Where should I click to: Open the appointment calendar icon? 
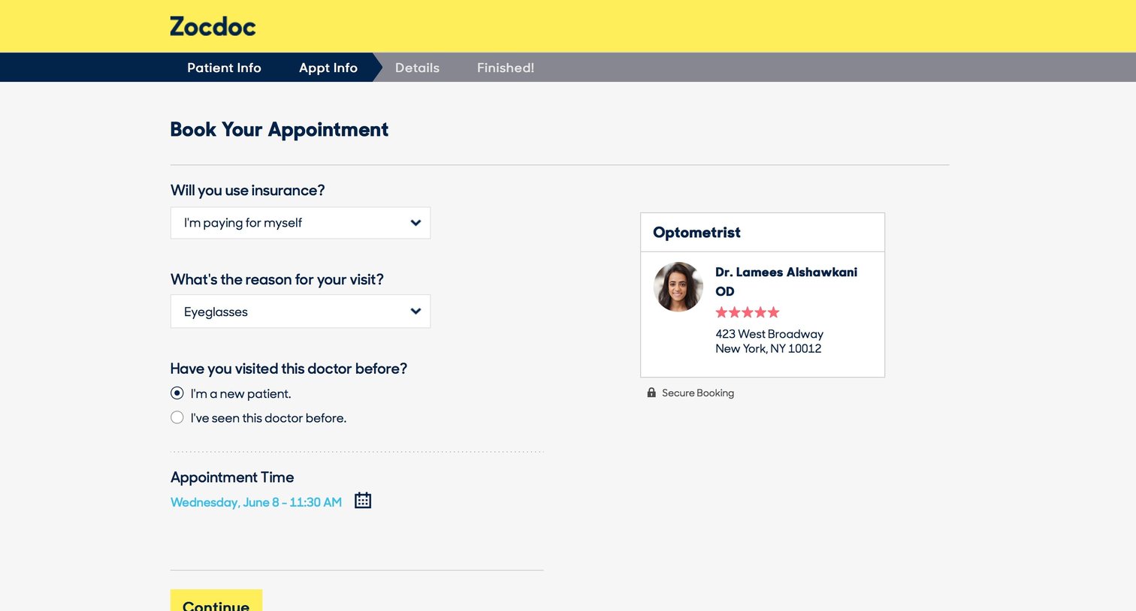coord(363,501)
